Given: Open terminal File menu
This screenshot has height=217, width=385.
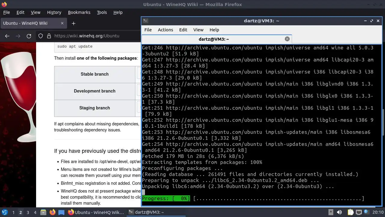Looking at the screenshot, I should click(148, 30).
